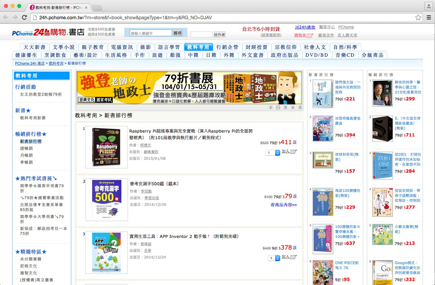435x285 pixels.
Task: Click the Chrome user profile icon
Action: tap(429, 6)
